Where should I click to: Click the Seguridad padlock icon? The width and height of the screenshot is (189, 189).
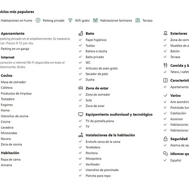165,139
